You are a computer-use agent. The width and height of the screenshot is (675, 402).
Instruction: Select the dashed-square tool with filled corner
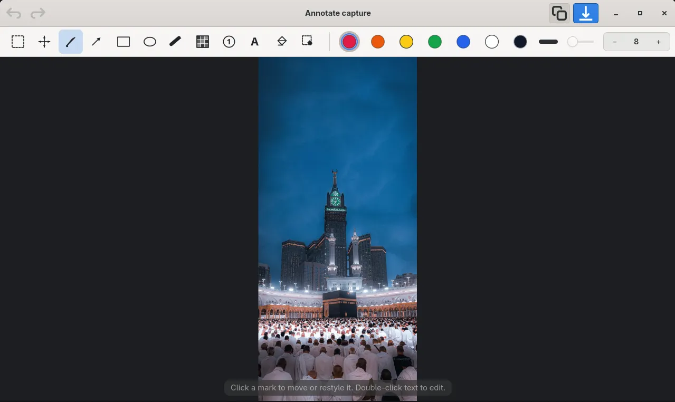[307, 42]
